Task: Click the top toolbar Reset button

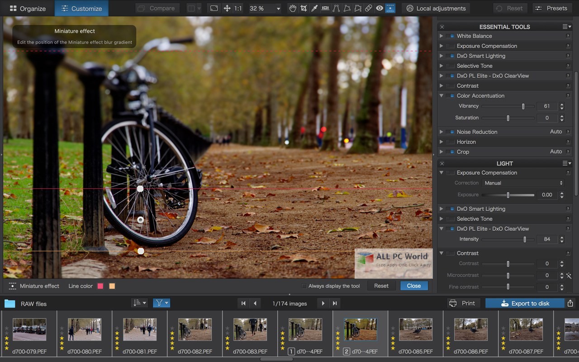Action: coord(510,8)
